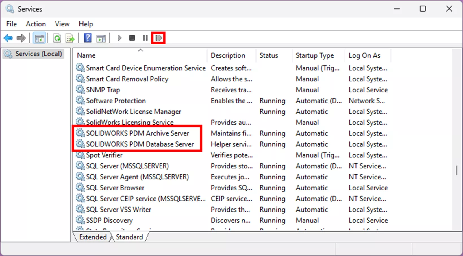The image size is (463, 256).
Task: Click Running status of SQL Server Browser
Action: (272, 188)
